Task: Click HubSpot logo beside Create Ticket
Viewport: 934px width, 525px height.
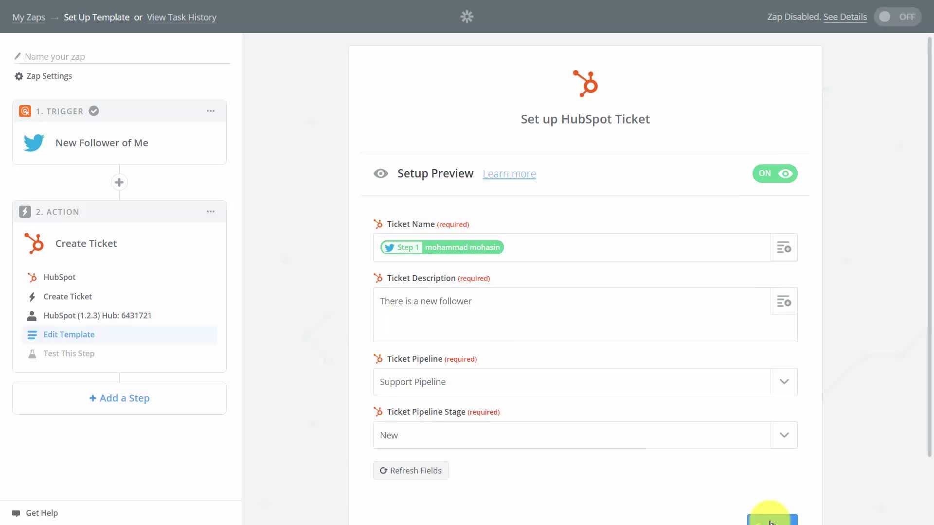Action: click(x=34, y=244)
